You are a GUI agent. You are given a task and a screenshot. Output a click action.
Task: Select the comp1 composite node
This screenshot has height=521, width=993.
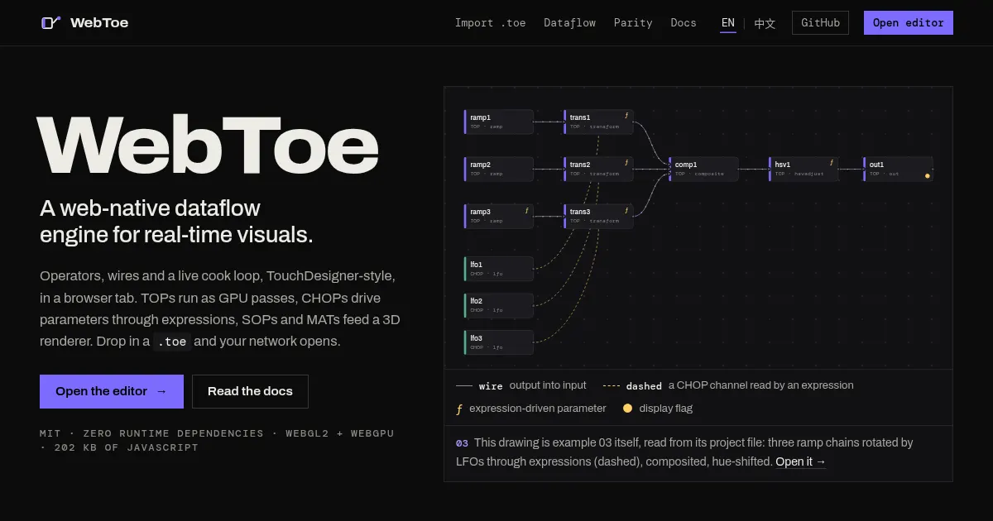pyautogui.click(x=703, y=169)
